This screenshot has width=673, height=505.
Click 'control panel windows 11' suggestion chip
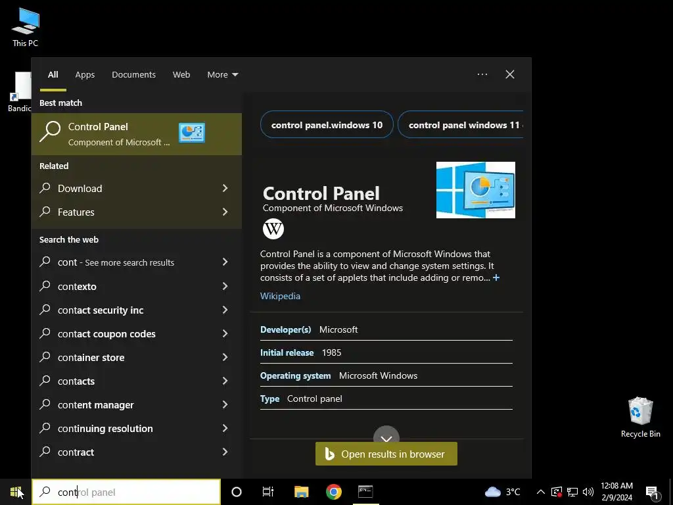(x=461, y=124)
